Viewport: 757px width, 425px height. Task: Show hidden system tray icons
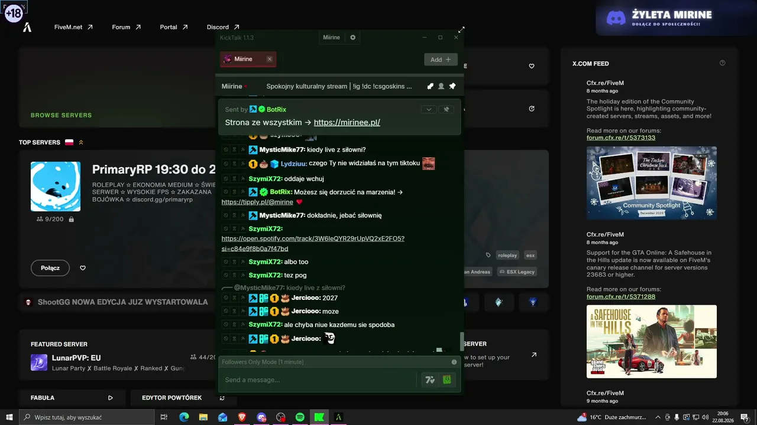pos(658,417)
